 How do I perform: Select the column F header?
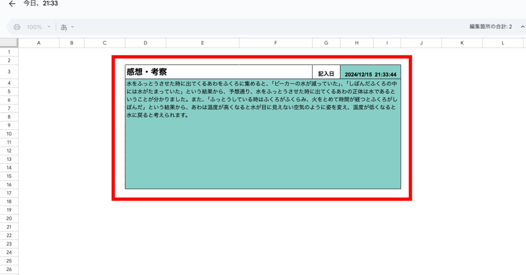(x=276, y=43)
